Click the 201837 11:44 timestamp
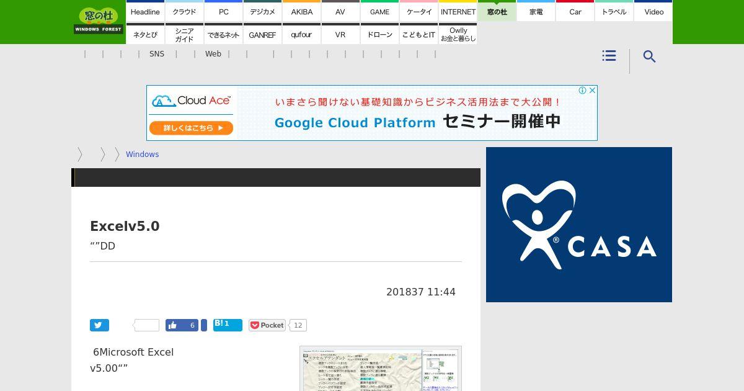The image size is (744, 391). pyautogui.click(x=421, y=292)
